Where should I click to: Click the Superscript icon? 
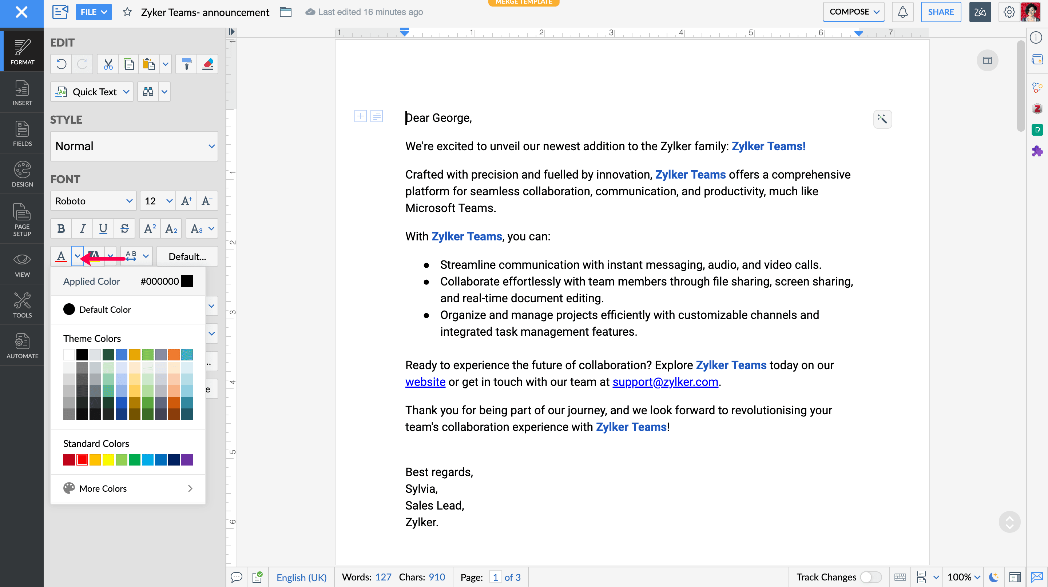click(x=150, y=229)
